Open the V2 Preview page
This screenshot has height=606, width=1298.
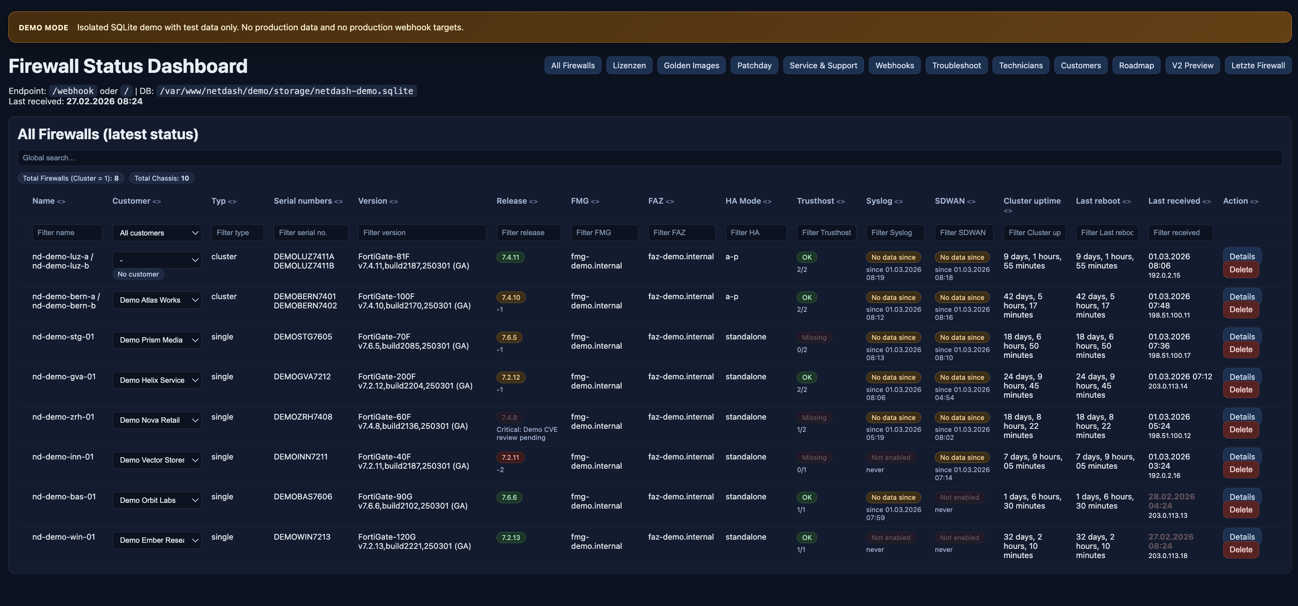1192,66
